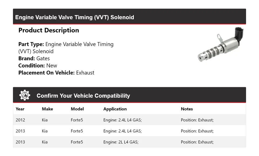
Task: Click the Engine Variable Valve Timing title banner
Action: point(75,17)
